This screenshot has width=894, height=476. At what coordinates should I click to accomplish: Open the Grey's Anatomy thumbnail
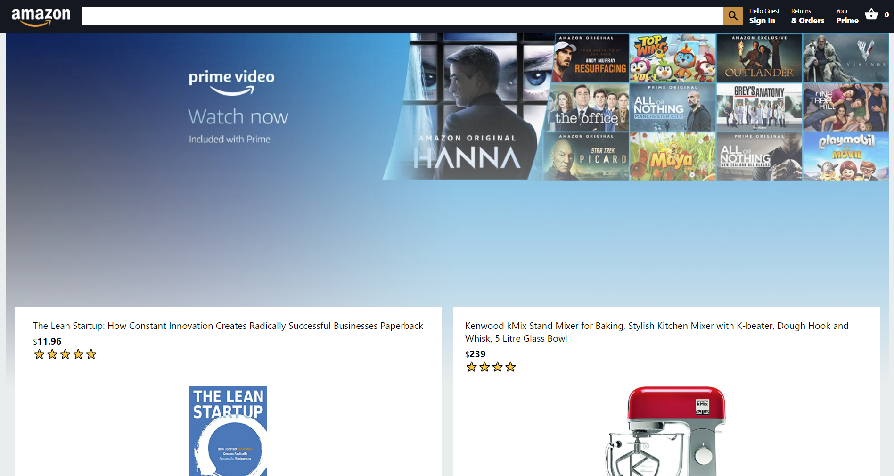(x=759, y=107)
